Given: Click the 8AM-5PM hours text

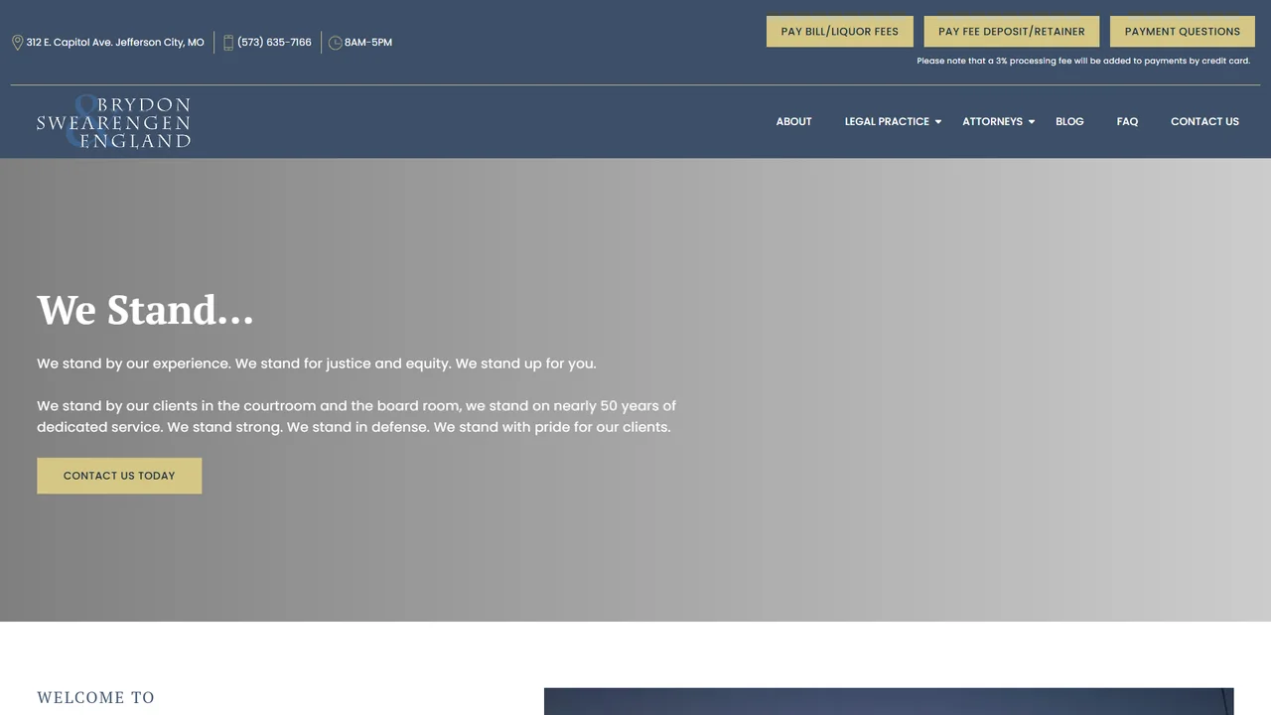Looking at the screenshot, I should [368, 43].
